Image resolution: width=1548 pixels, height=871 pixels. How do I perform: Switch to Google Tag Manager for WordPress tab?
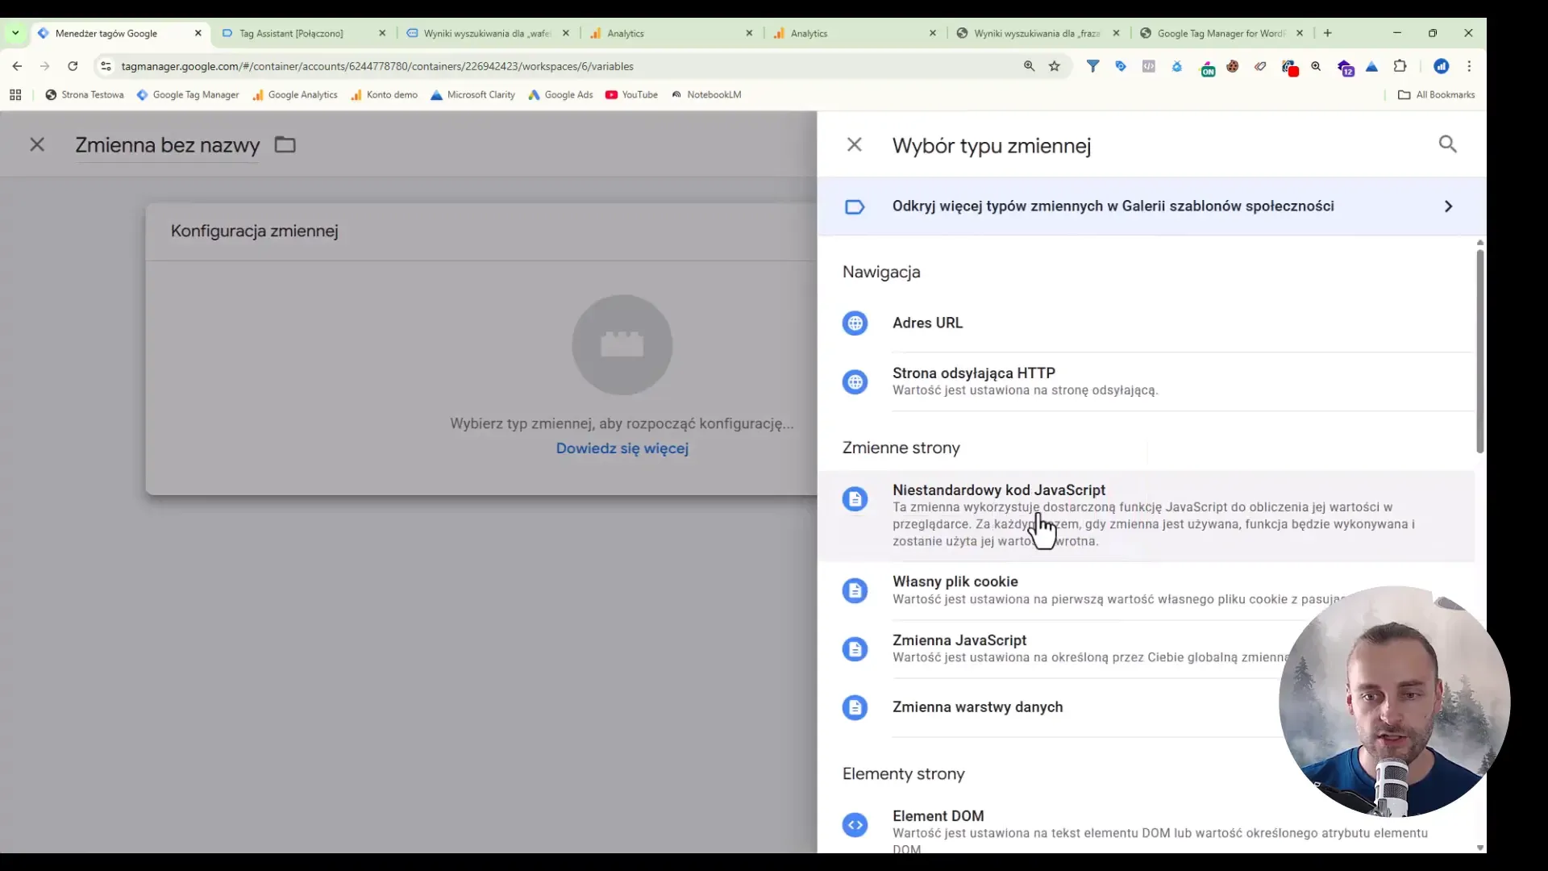[1221, 33]
